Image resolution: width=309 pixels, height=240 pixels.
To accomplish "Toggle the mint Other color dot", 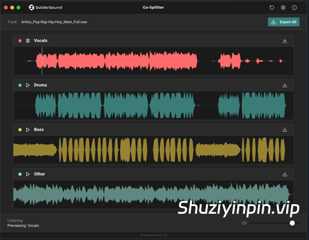I will coord(20,174).
